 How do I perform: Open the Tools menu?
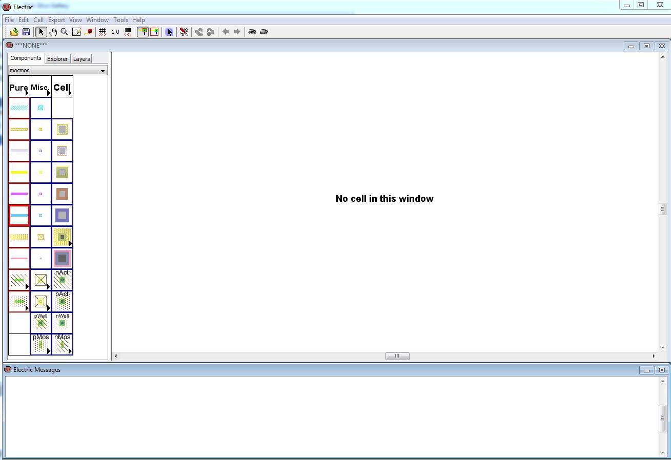pyautogui.click(x=121, y=20)
